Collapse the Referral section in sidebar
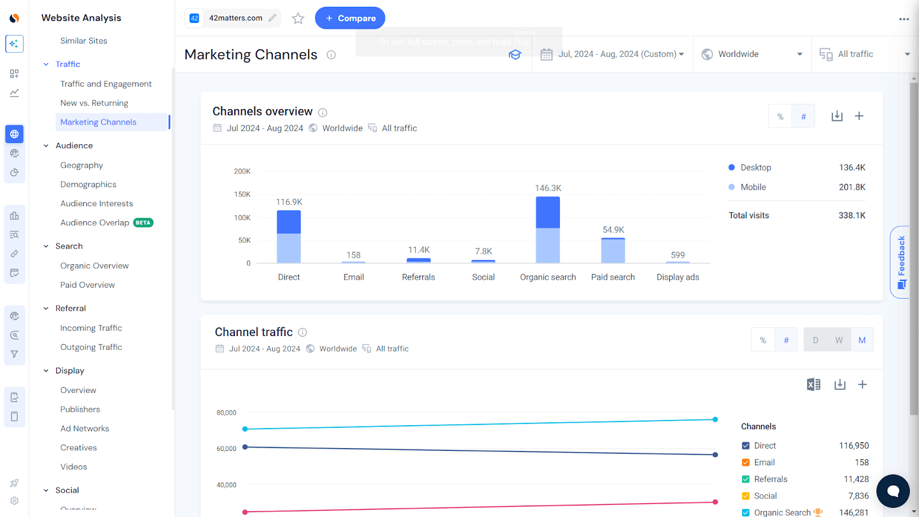This screenshot has height=517, width=919. tap(46, 308)
